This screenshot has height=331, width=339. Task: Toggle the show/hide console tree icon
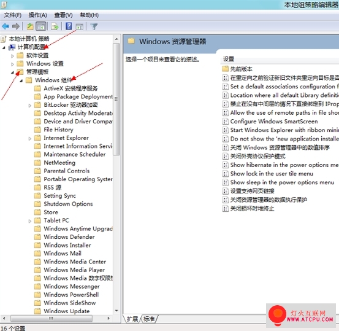(x=41, y=26)
